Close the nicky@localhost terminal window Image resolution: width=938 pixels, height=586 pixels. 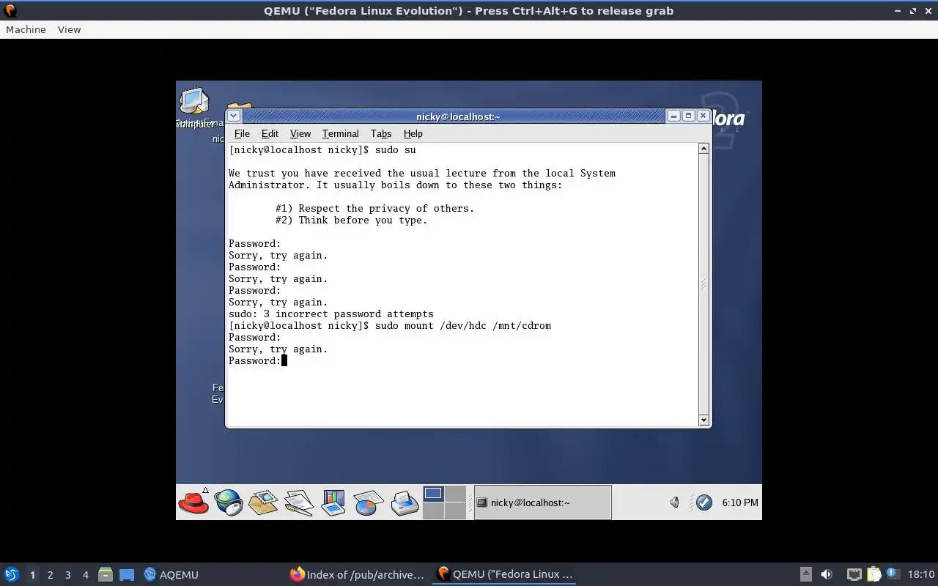click(703, 116)
